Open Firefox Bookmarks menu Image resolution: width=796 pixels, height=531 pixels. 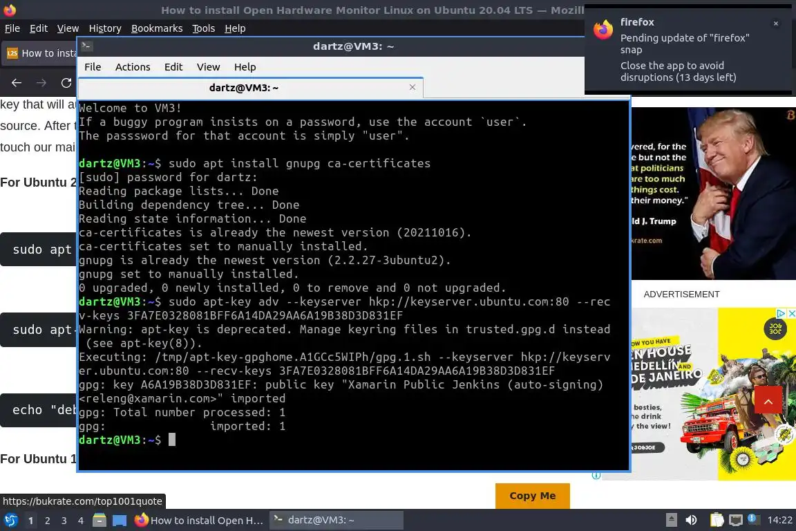click(157, 28)
